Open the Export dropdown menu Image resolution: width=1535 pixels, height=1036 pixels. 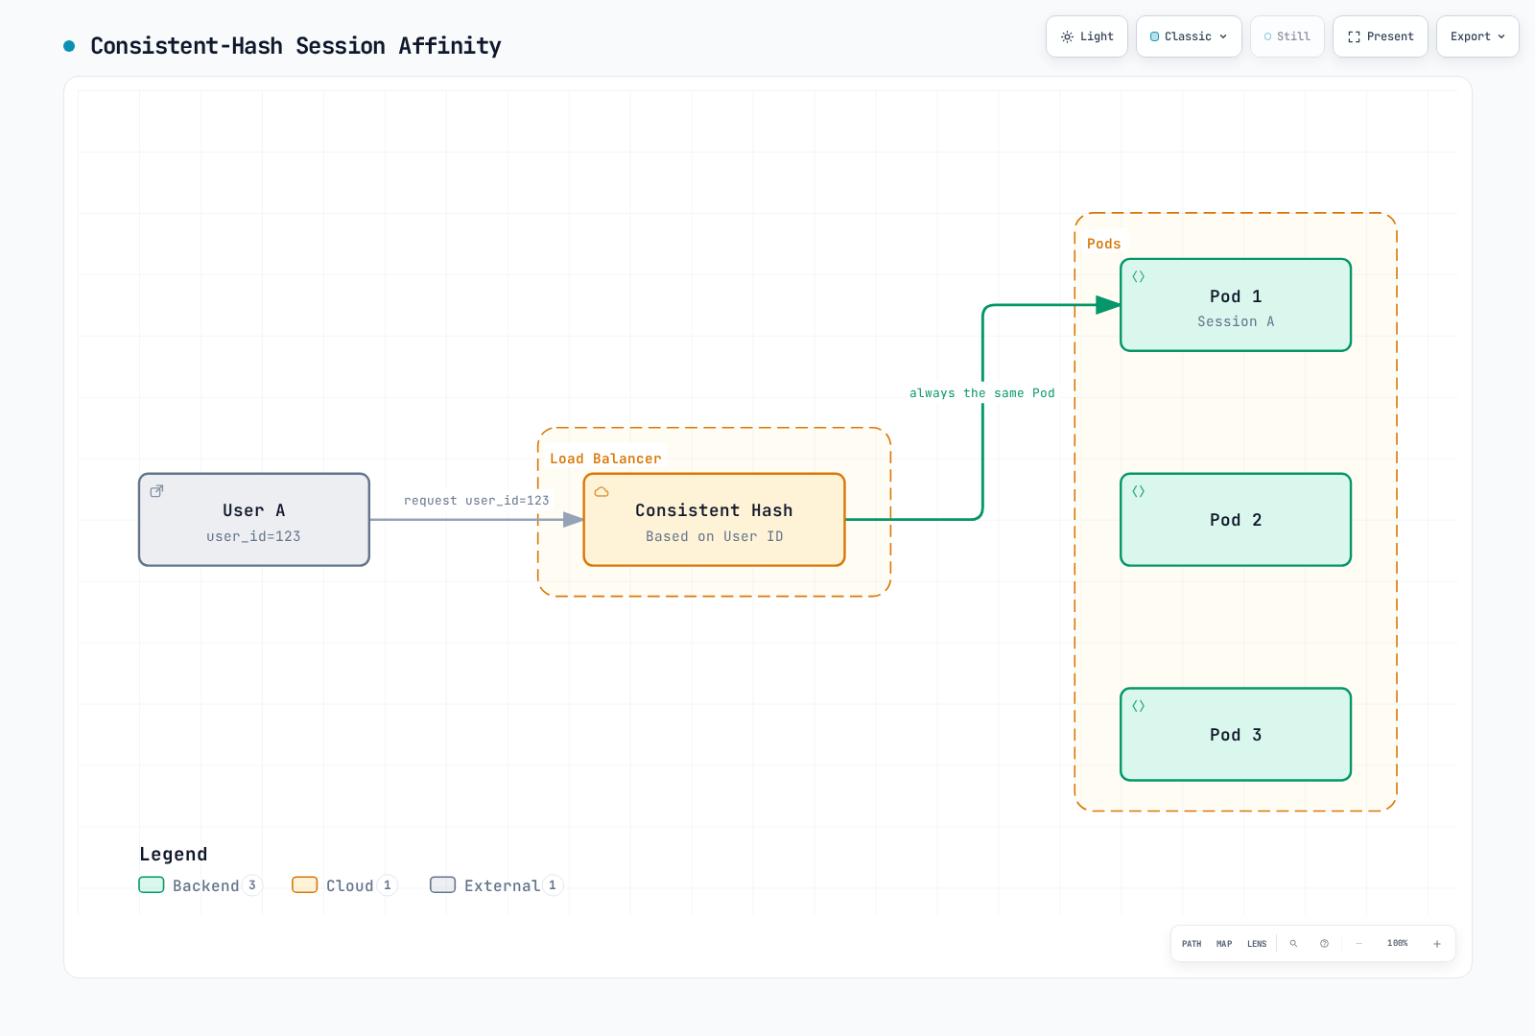[1477, 36]
